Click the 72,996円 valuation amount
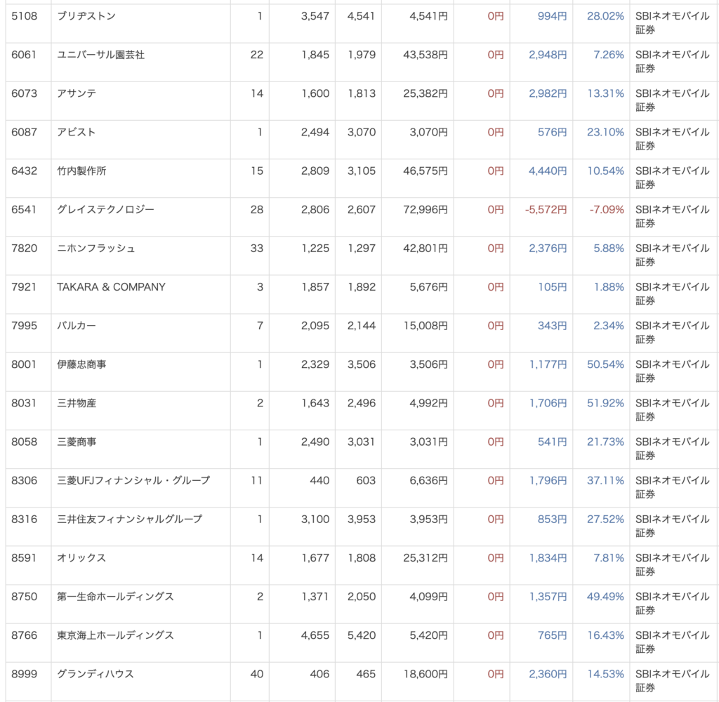 [x=425, y=210]
